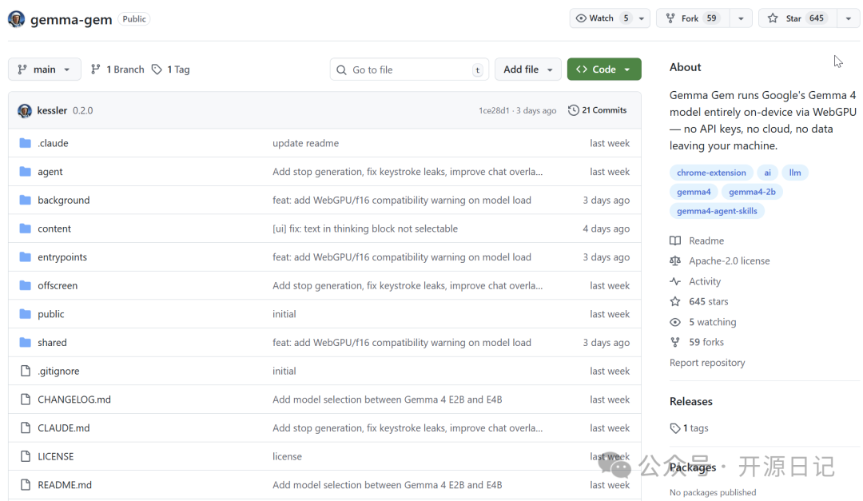Click the eye icon beside 5 watching

point(675,322)
